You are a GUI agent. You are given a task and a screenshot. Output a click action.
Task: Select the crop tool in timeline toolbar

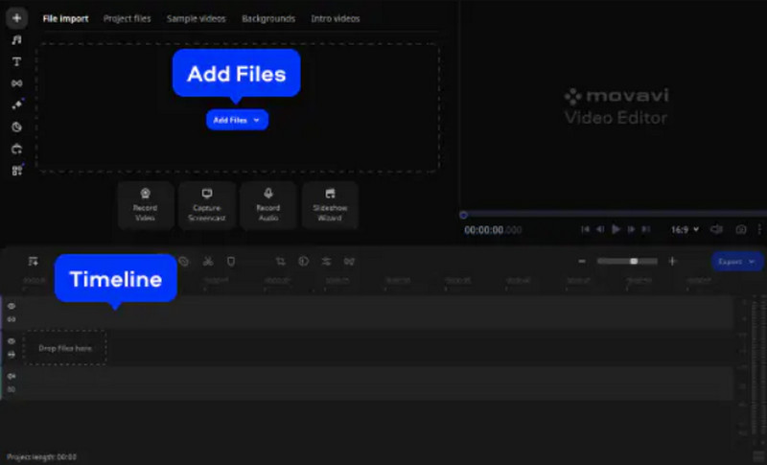[280, 261]
